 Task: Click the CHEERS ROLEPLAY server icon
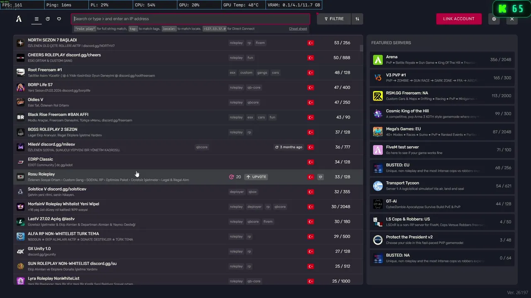pos(20,58)
